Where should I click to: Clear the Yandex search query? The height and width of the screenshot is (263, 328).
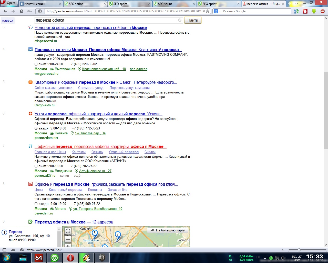(180, 20)
